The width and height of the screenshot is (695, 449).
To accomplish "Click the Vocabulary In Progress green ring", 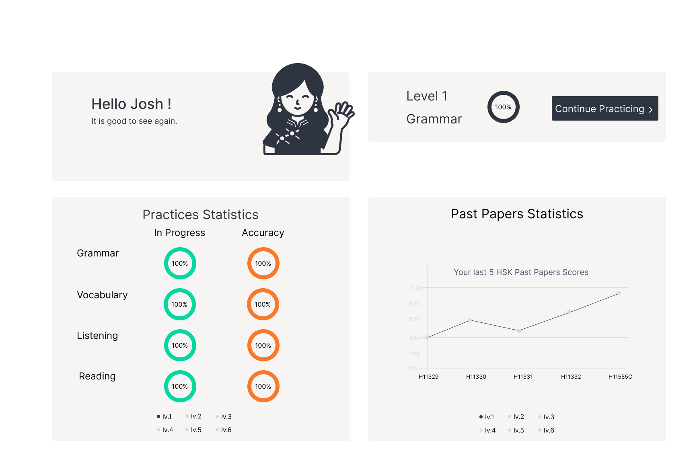I will tap(179, 304).
